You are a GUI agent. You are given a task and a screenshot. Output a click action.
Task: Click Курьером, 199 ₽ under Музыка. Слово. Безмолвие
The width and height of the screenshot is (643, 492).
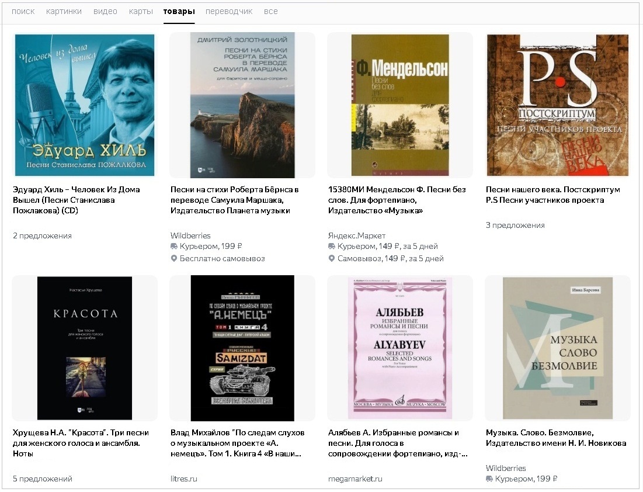(526, 479)
